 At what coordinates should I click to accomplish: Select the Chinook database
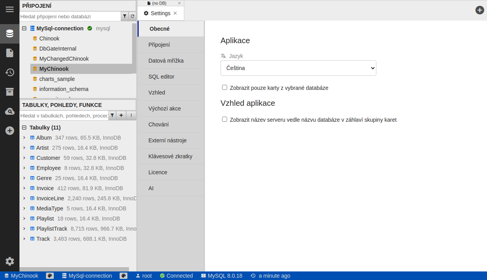[49, 38]
